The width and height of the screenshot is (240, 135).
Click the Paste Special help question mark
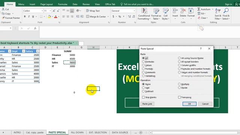pyautogui.click(x=201, y=49)
